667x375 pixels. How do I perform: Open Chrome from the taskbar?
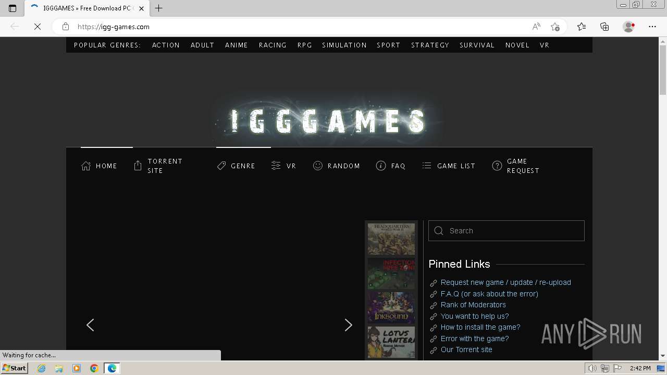coord(94,368)
